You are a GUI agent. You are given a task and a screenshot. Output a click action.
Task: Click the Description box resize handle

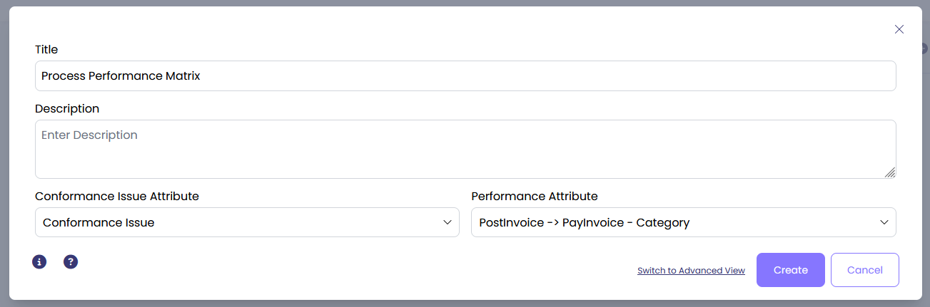click(889, 172)
